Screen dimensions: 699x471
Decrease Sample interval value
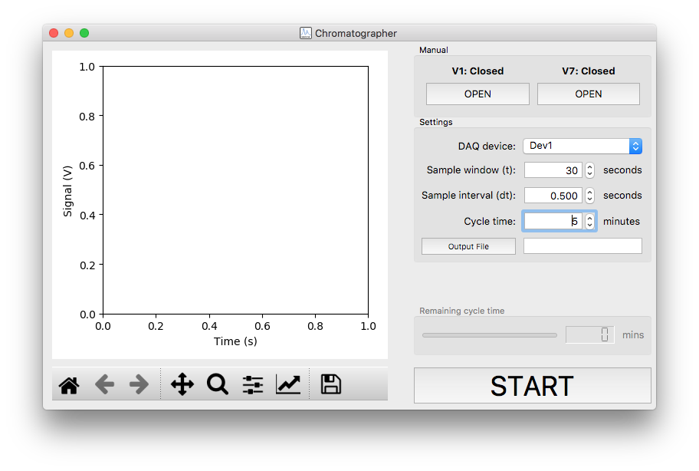590,199
